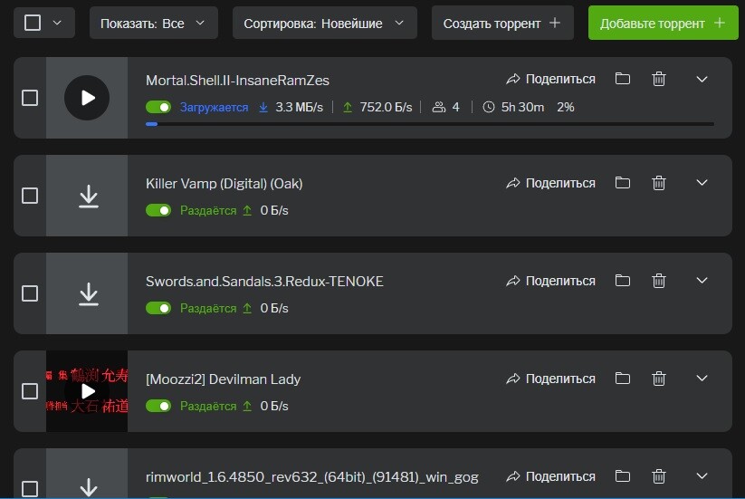Screen dimensions: 745x499
Task: Click the Killer Vamp (Digital) (Oak) title
Action: tap(224, 184)
